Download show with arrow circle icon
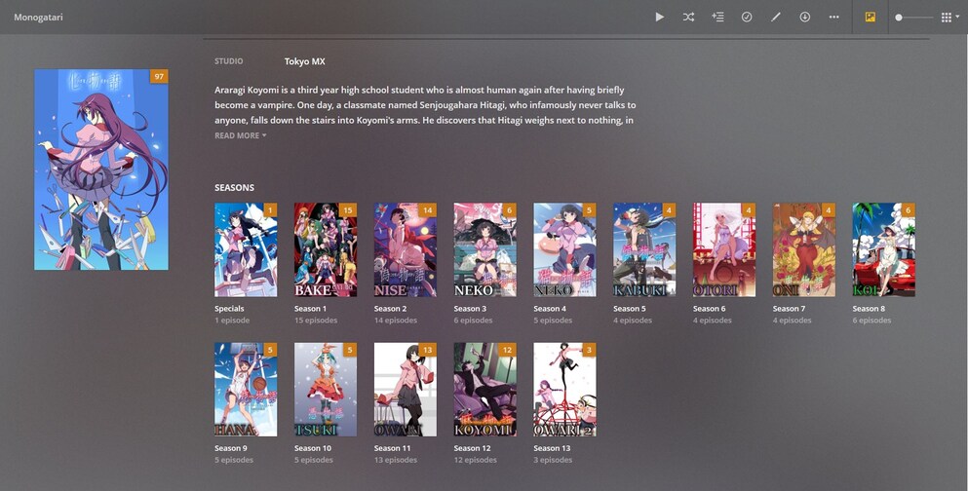 click(x=805, y=18)
